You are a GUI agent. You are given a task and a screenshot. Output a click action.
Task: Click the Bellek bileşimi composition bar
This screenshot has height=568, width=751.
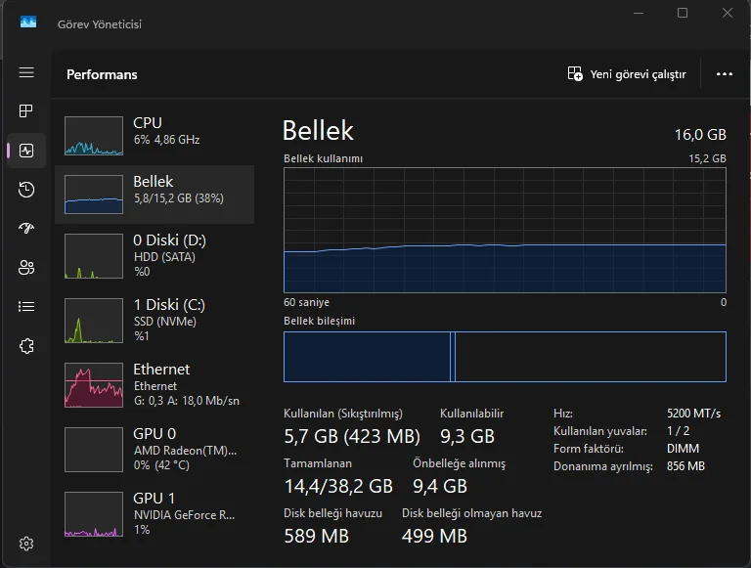pyautogui.click(x=505, y=357)
